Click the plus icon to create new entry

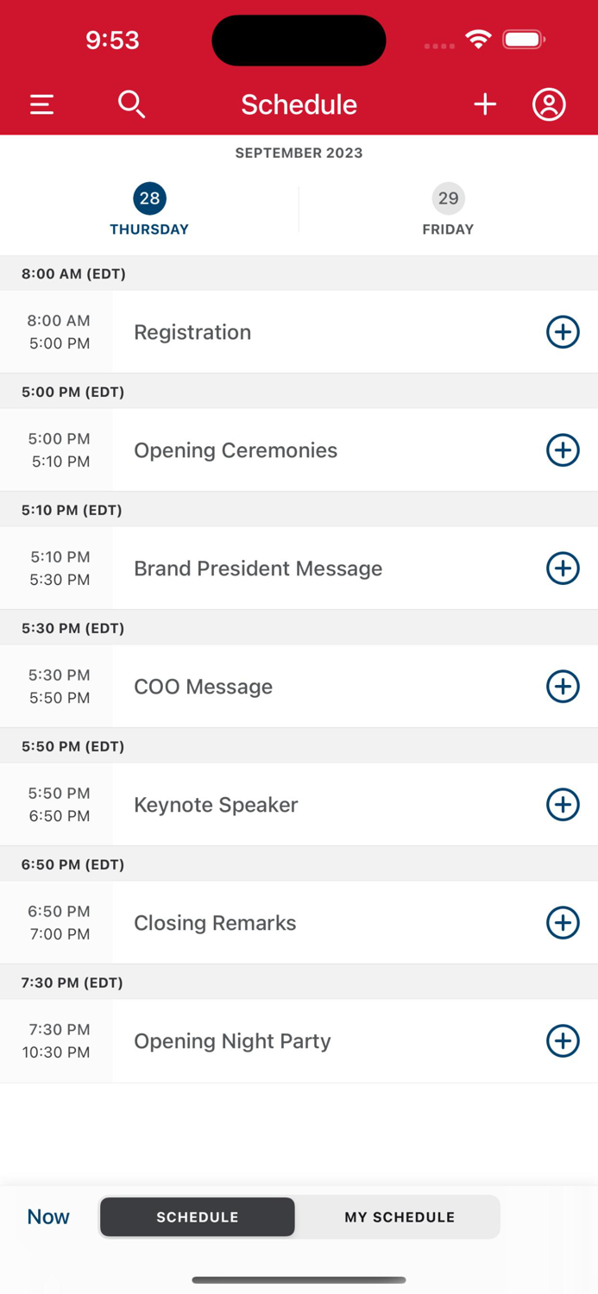coord(485,104)
